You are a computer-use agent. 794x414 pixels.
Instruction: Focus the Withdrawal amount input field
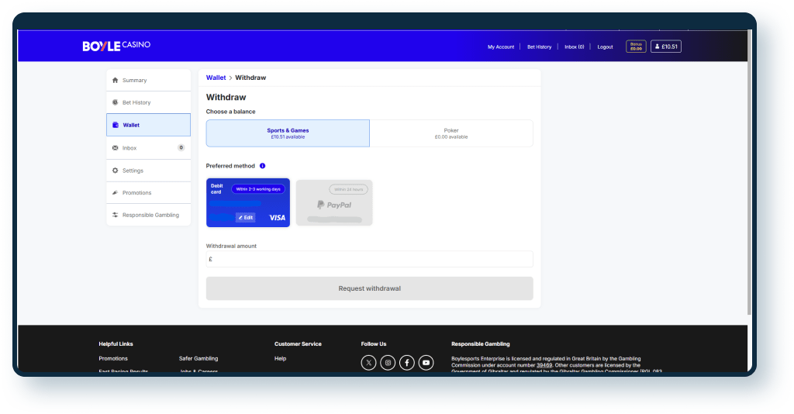coord(369,259)
